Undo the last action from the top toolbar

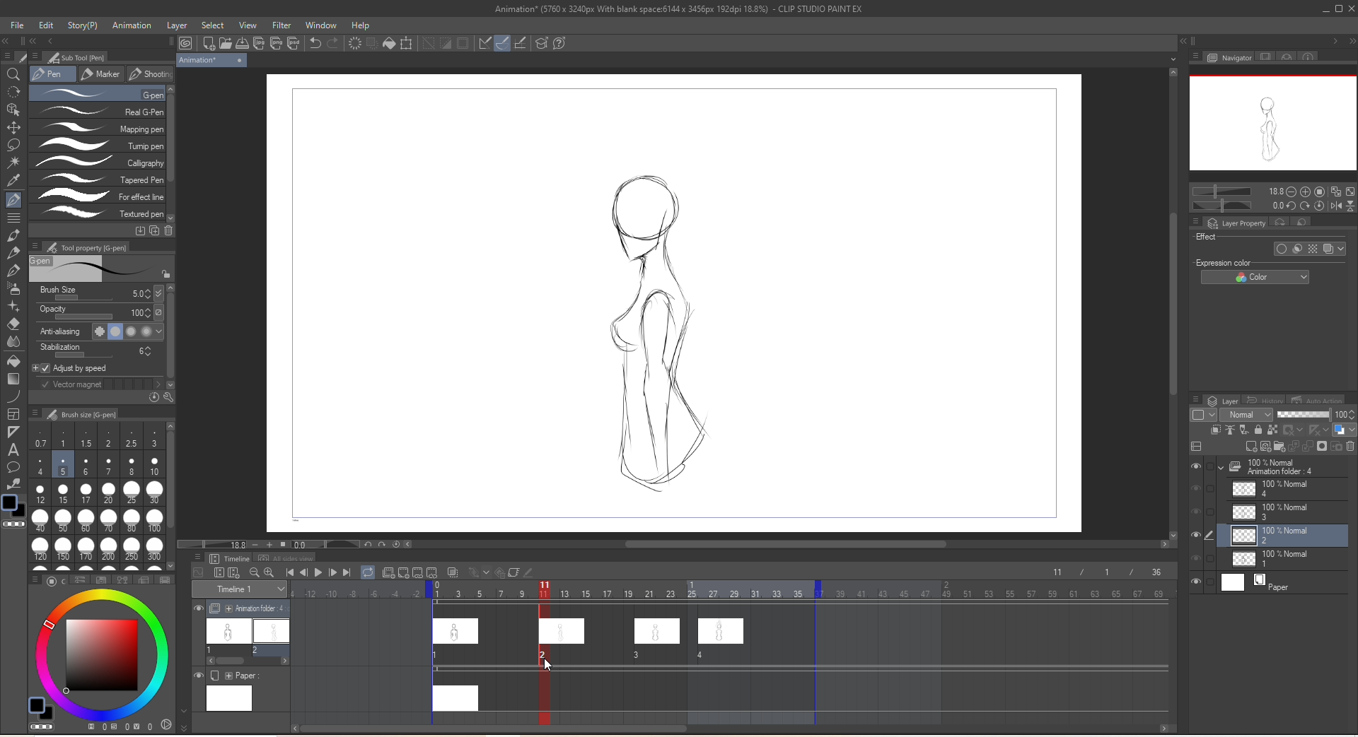315,43
